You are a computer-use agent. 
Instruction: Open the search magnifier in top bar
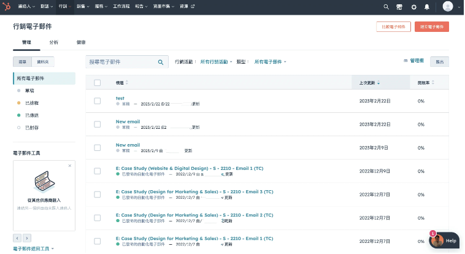pyautogui.click(x=386, y=7)
